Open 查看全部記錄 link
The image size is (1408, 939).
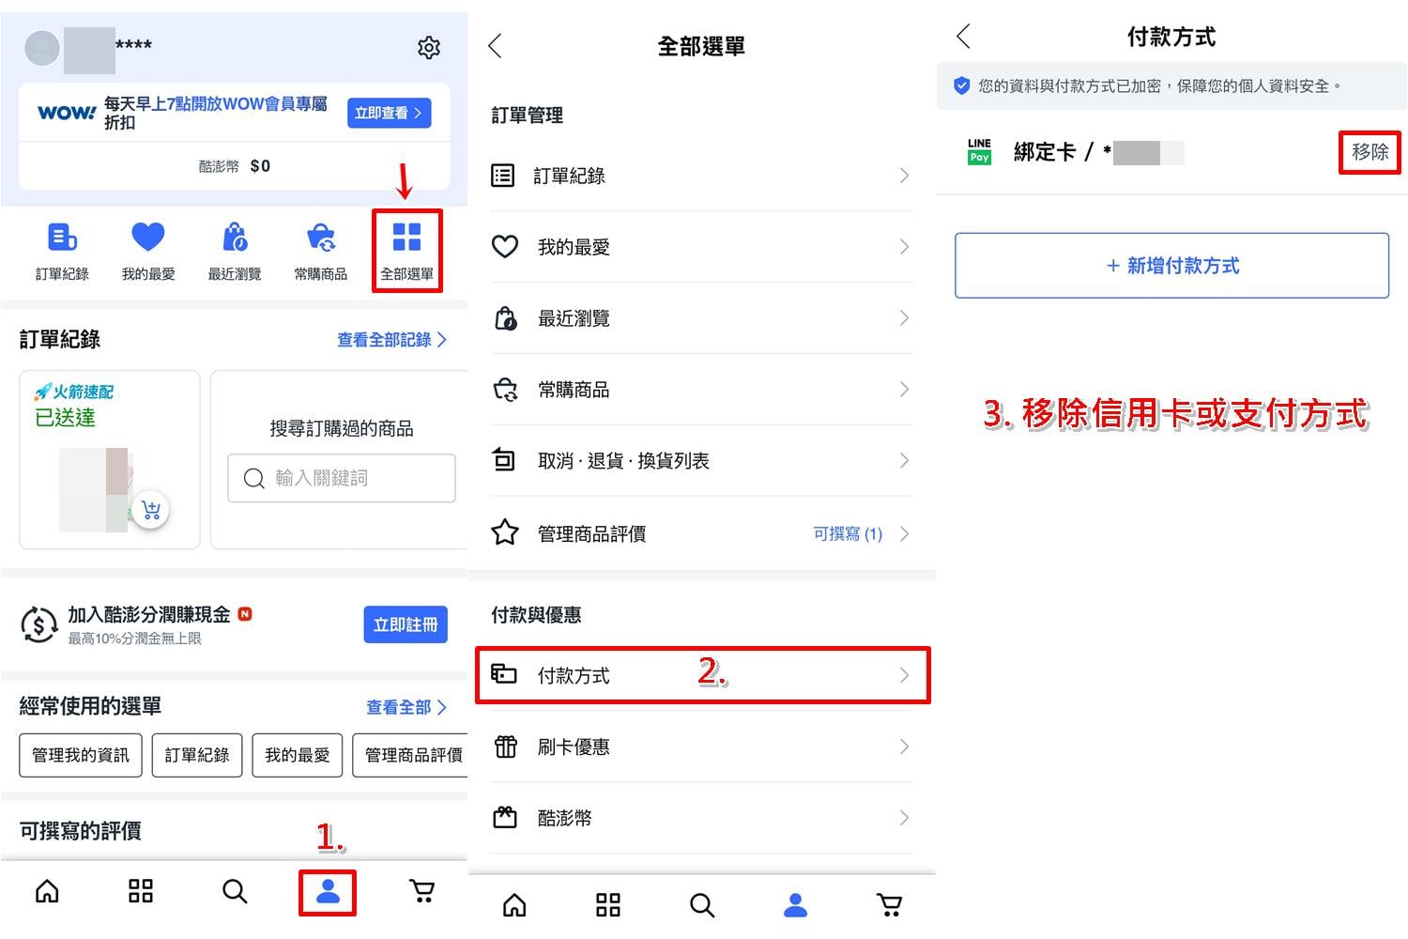[x=391, y=340]
